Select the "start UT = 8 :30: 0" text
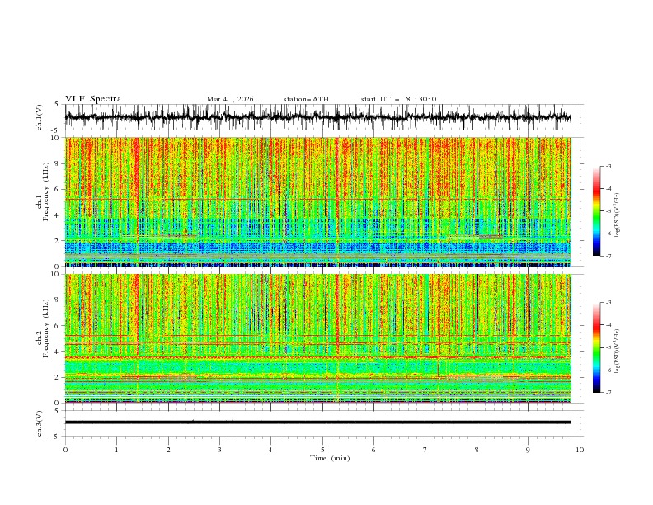 pyautogui.click(x=398, y=99)
